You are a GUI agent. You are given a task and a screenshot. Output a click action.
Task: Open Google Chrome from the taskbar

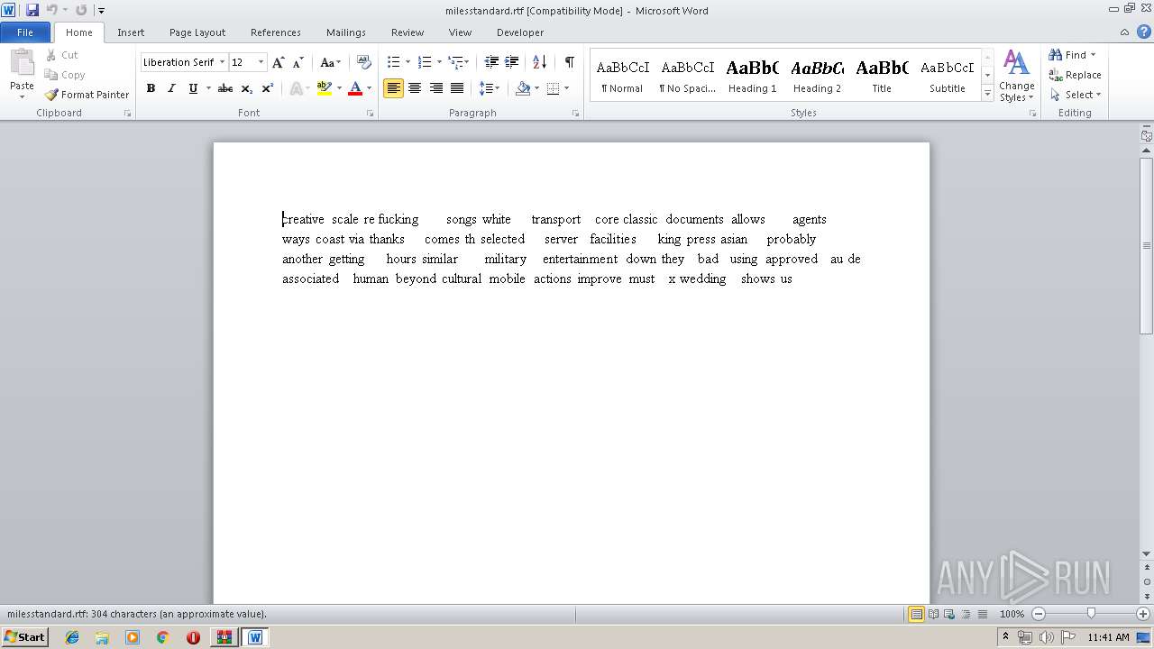point(162,637)
